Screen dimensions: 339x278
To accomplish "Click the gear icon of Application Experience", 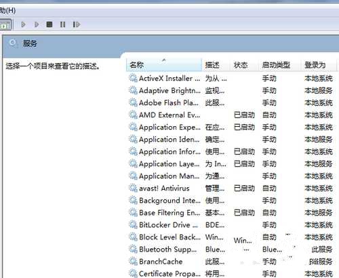I will coord(133,127).
